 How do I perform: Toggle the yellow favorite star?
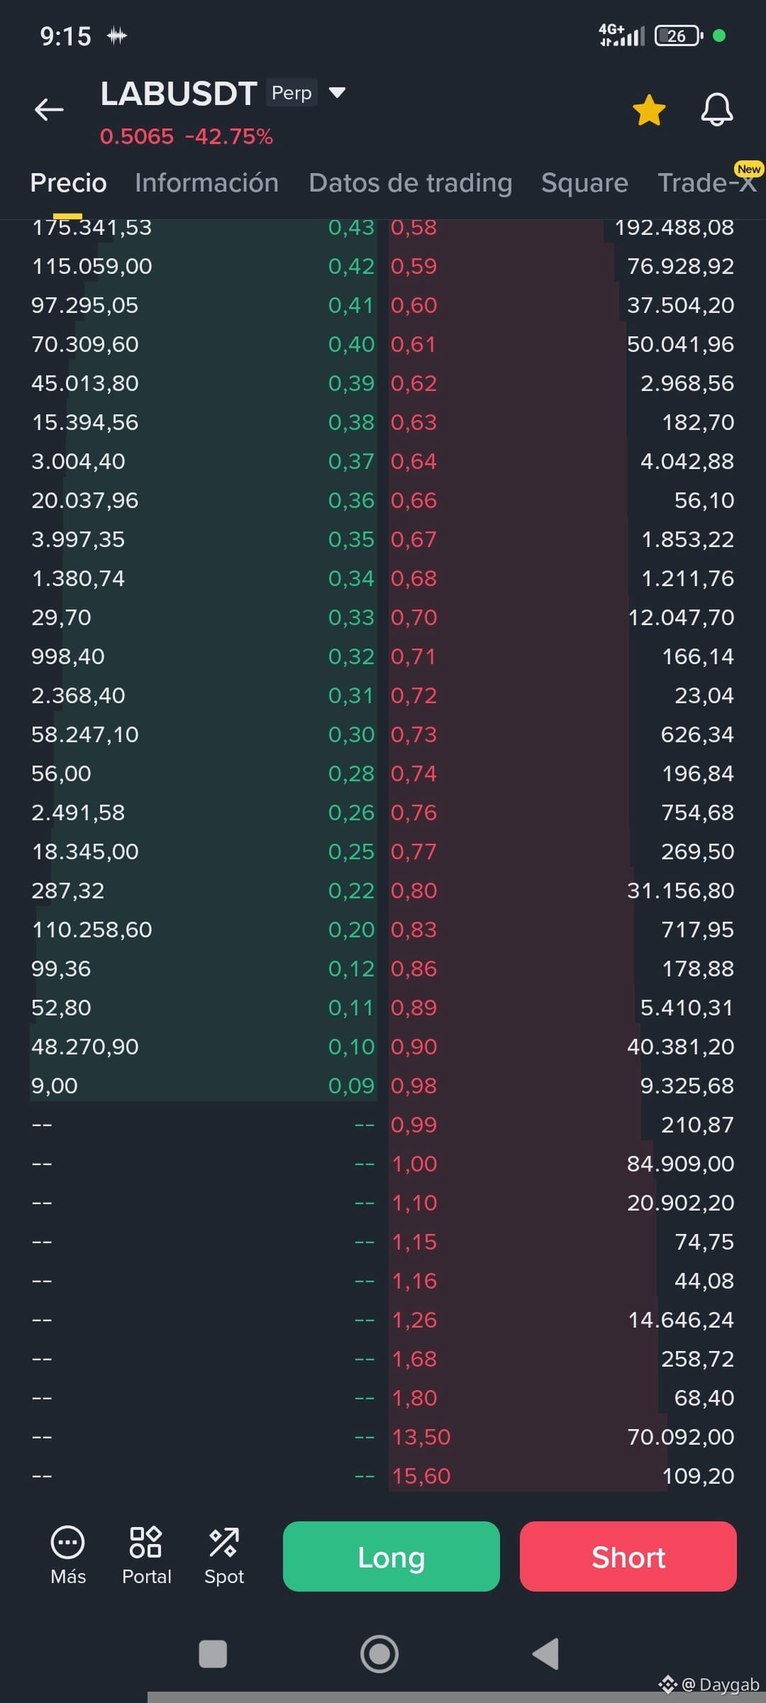649,111
